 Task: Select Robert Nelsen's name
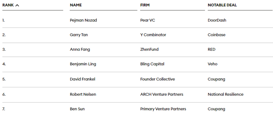tap(83, 94)
